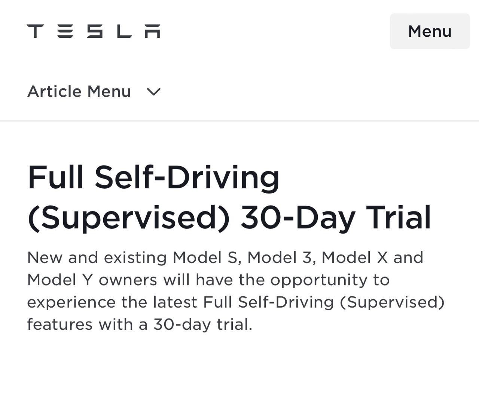Click the letter T in Tesla logo

tap(35, 31)
